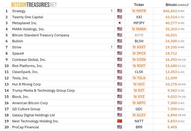This screenshot has height=131, width=191.
Task: Click the MARA ticker cart icon
Action: point(133,29)
